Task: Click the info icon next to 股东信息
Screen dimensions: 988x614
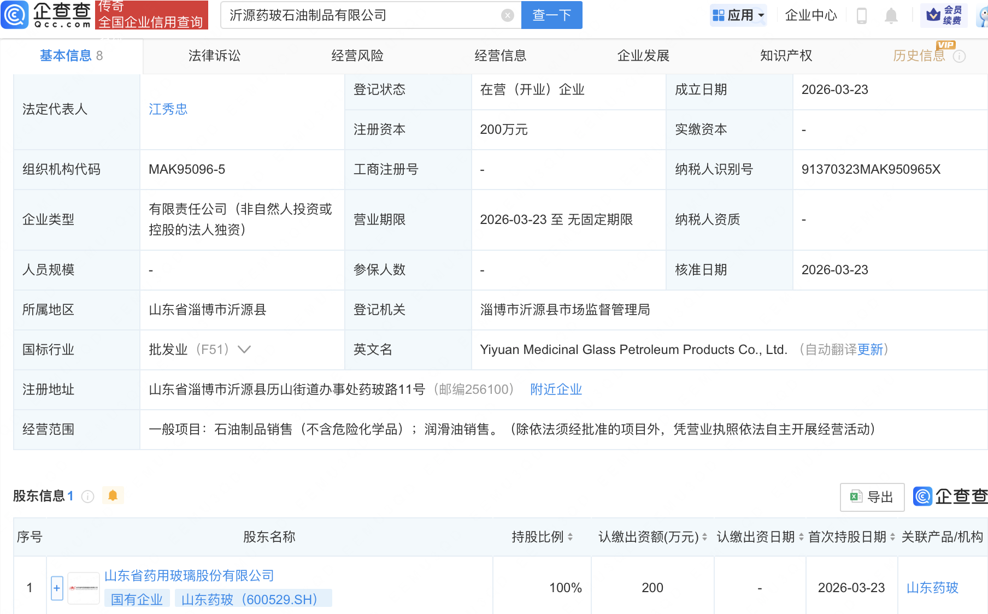Action: [x=87, y=496]
